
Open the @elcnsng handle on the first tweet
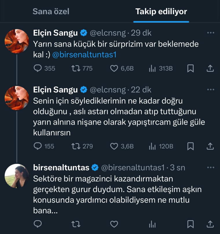click(x=108, y=33)
